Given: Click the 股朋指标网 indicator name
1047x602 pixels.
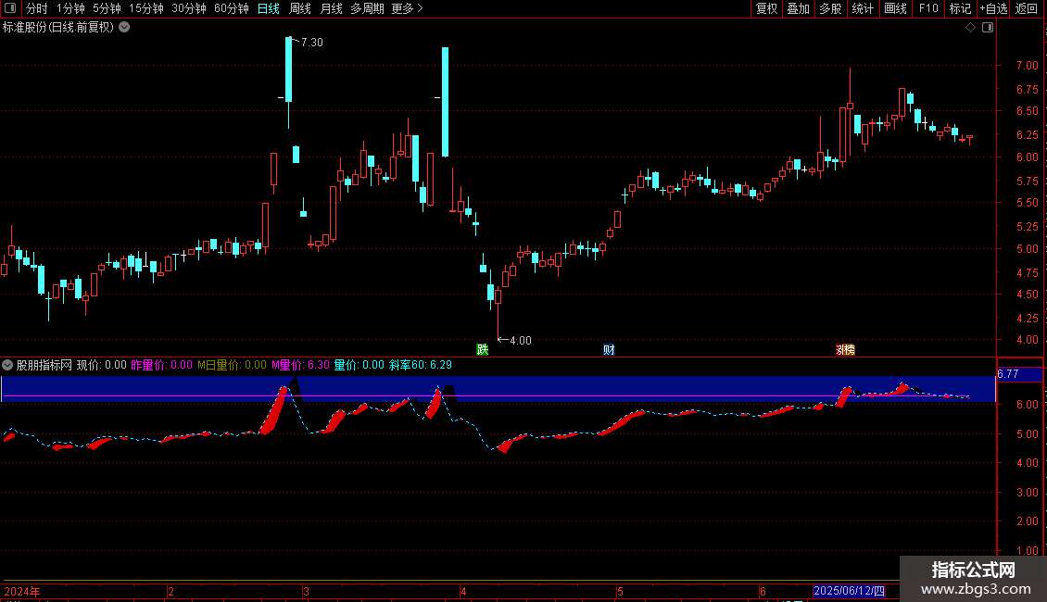Looking at the screenshot, I should (44, 365).
